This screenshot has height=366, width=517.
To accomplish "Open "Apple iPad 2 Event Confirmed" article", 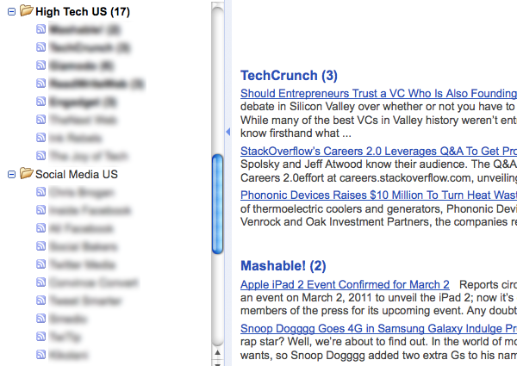I will (345, 285).
